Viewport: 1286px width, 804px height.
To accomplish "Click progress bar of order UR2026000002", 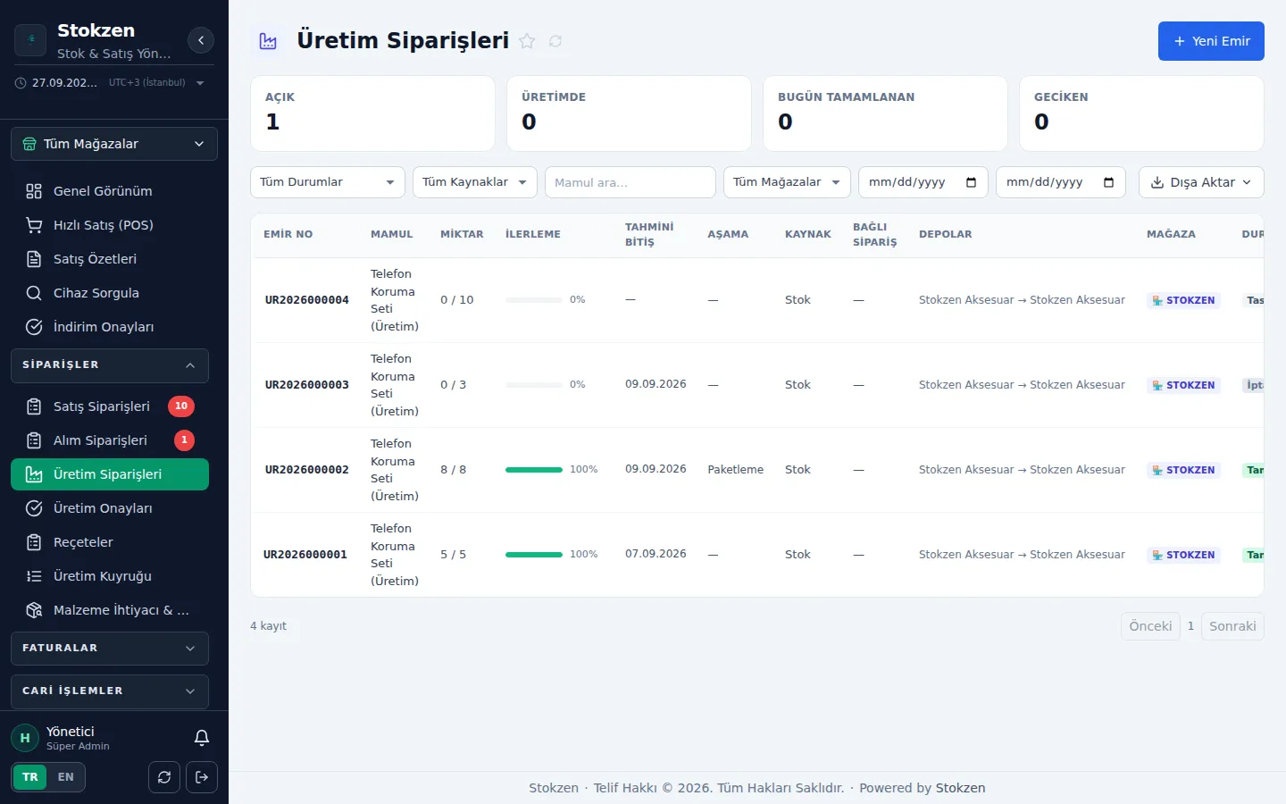I will coord(534,470).
